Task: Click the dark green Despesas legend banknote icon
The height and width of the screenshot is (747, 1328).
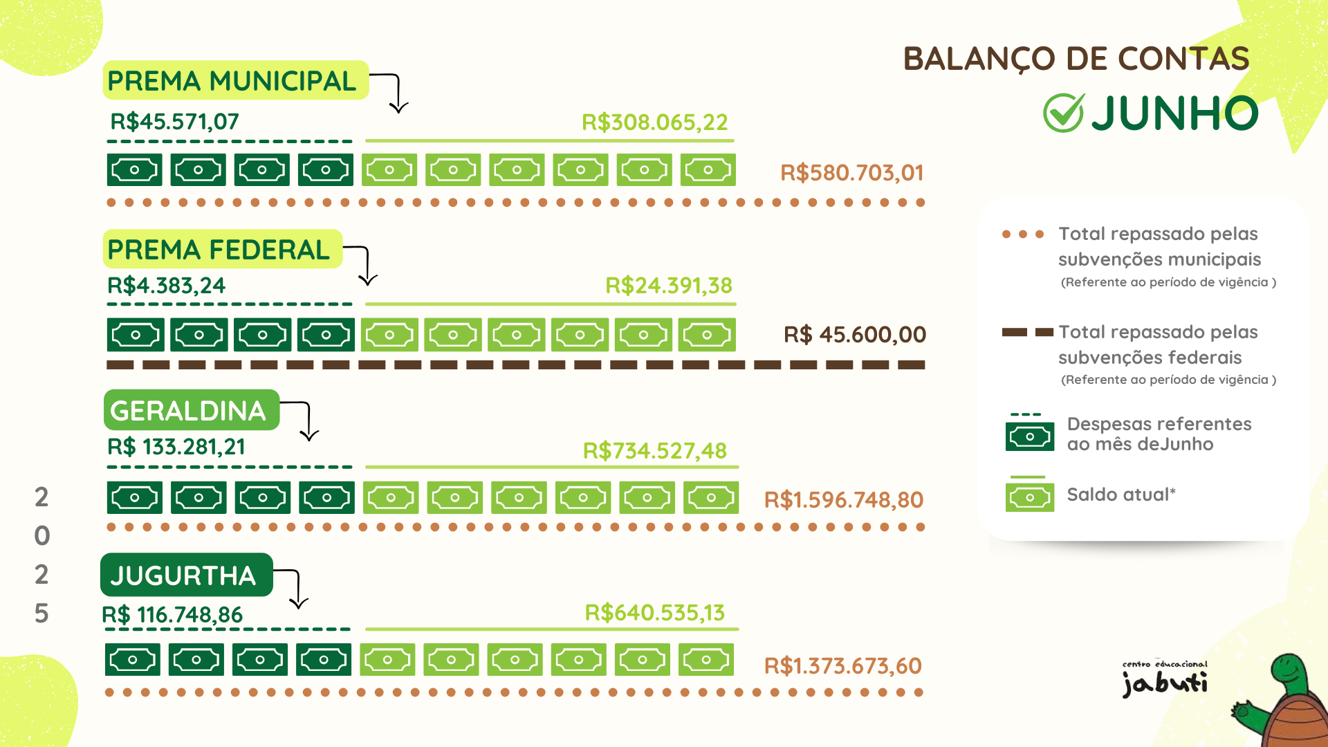Action: click(x=1029, y=436)
